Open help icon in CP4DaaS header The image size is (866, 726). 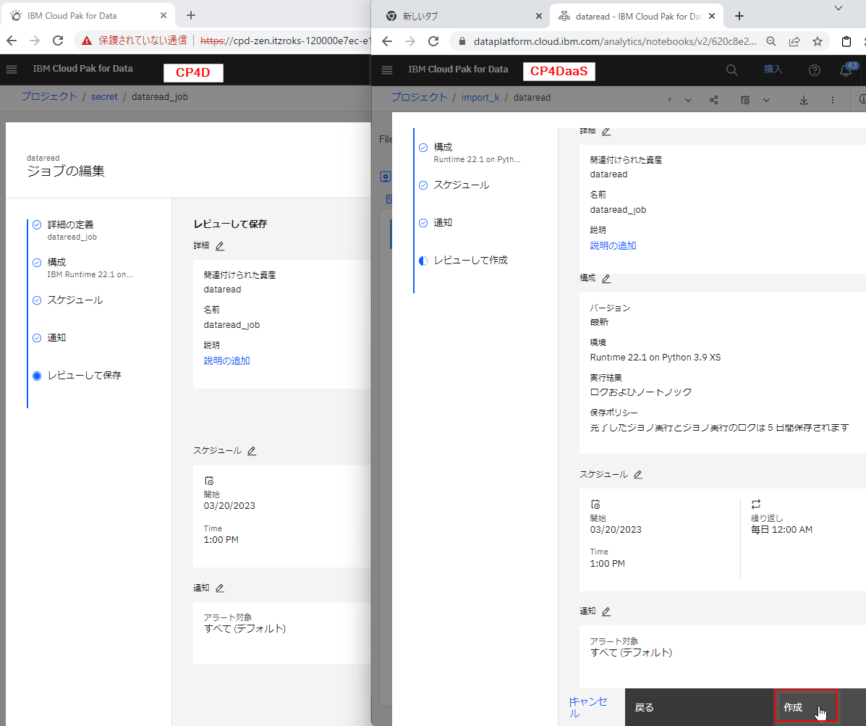tap(815, 69)
